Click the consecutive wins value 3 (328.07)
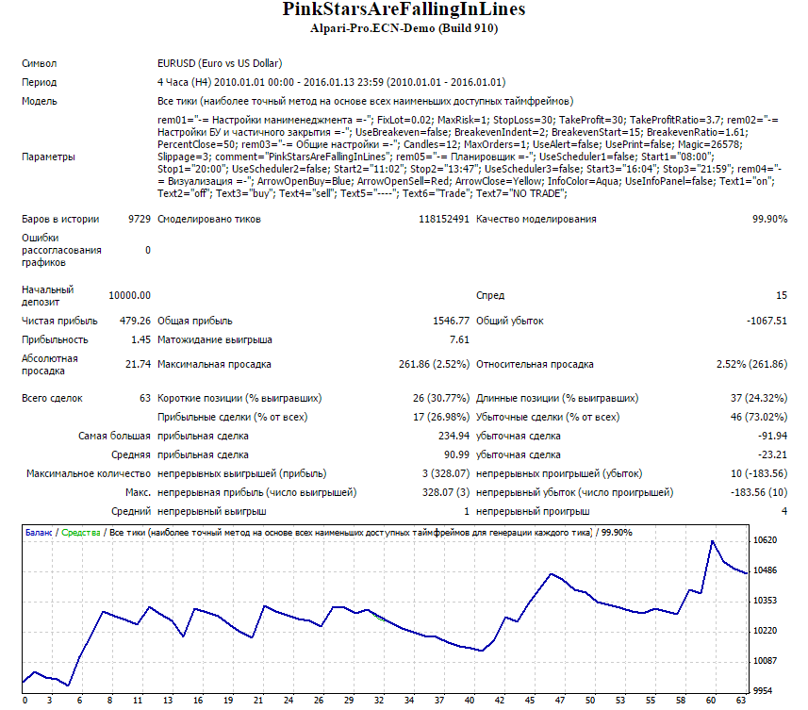Viewport: 808px width, 710px height. click(446, 474)
